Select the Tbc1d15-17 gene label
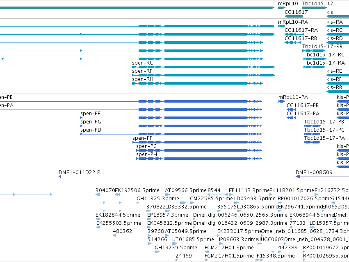The height and width of the screenshot is (262, 349). tap(317, 4)
